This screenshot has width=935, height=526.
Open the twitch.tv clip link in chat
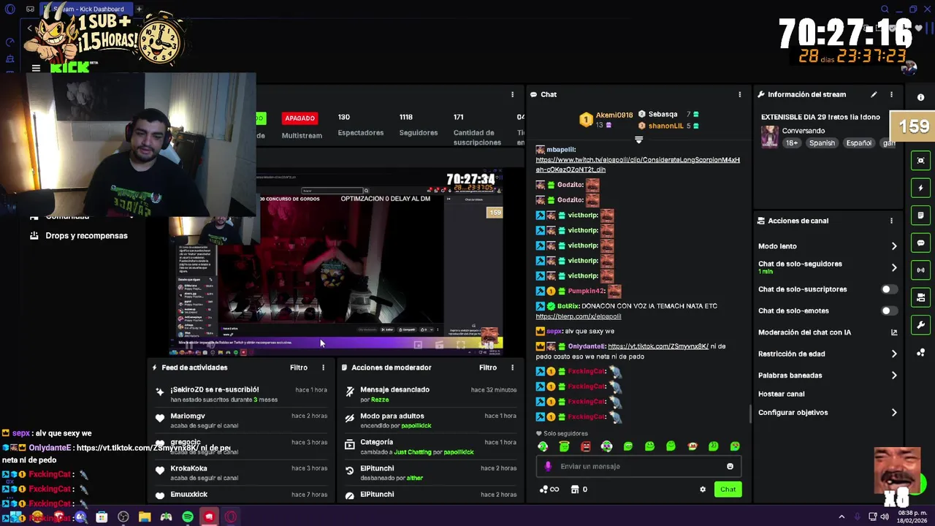(638, 164)
